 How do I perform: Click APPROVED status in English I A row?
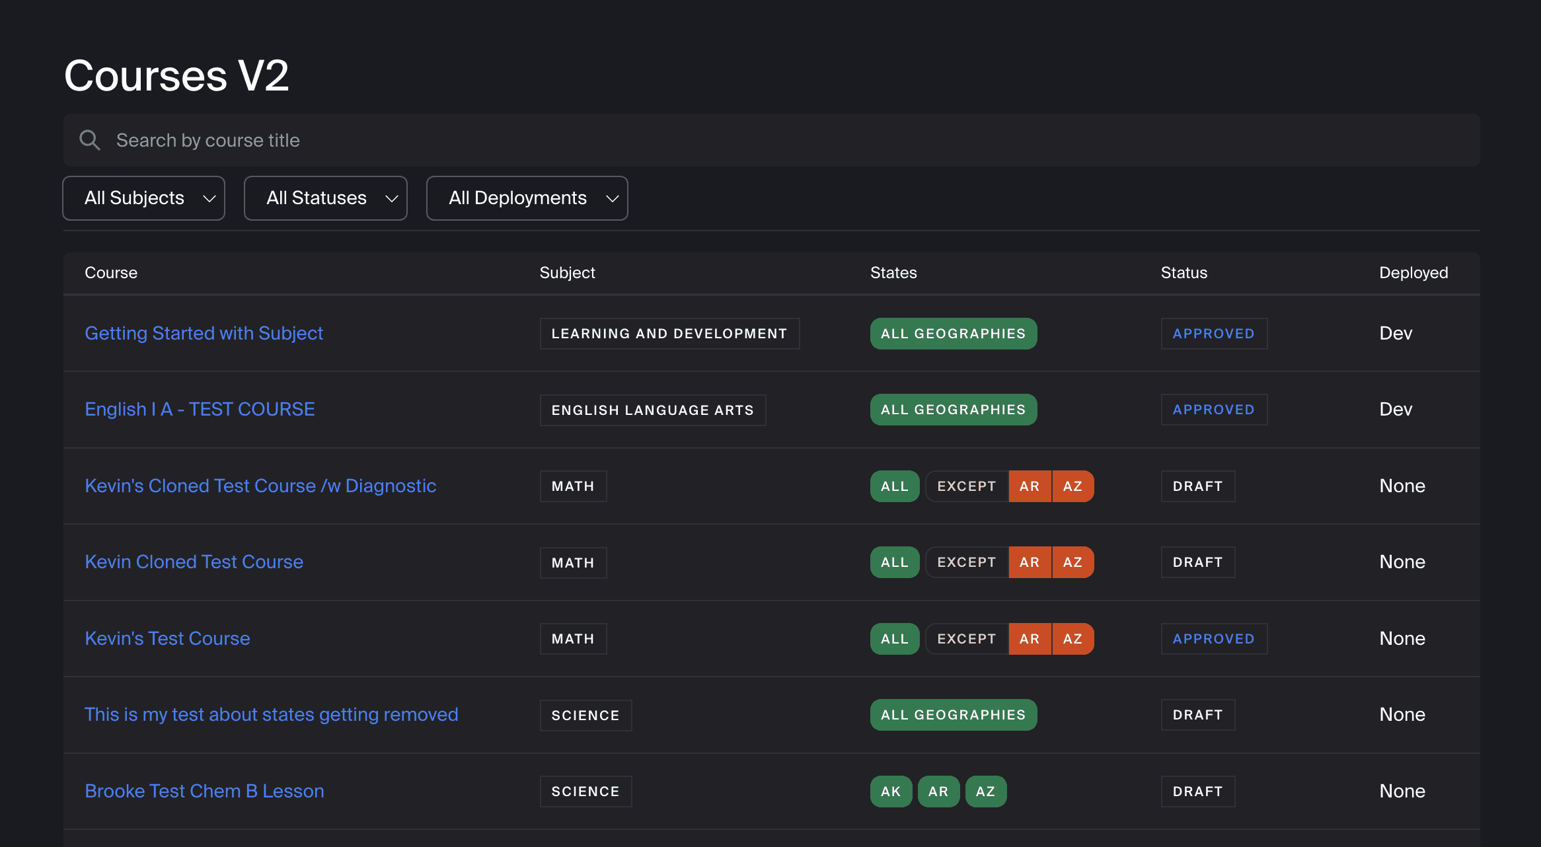[1213, 410]
